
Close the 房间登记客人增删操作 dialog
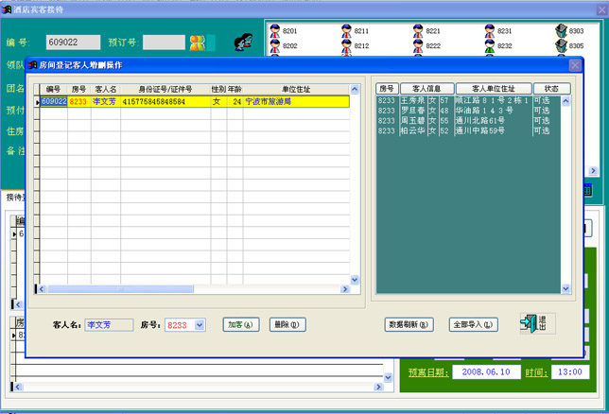coord(575,65)
